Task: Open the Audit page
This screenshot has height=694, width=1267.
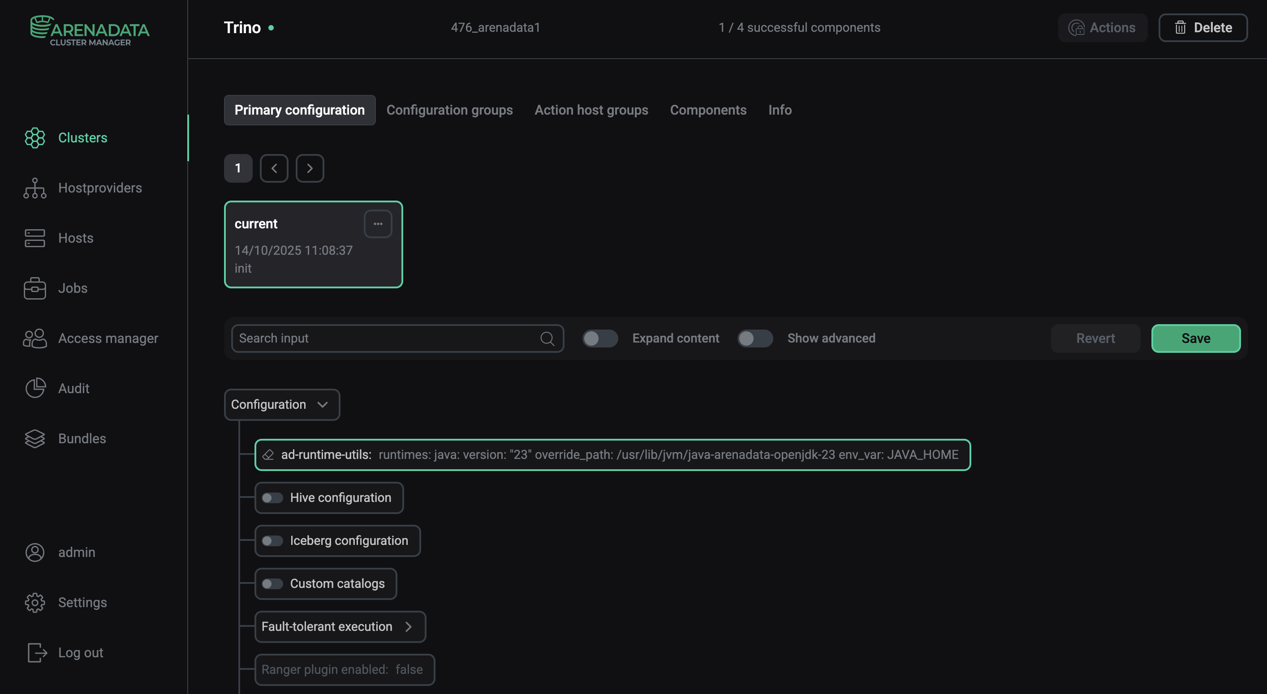Action: click(74, 388)
